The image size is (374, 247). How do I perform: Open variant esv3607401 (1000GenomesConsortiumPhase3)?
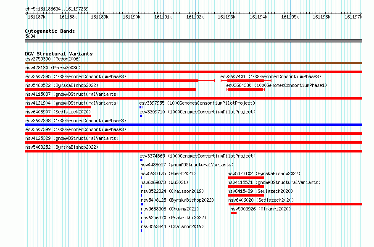(271, 76)
